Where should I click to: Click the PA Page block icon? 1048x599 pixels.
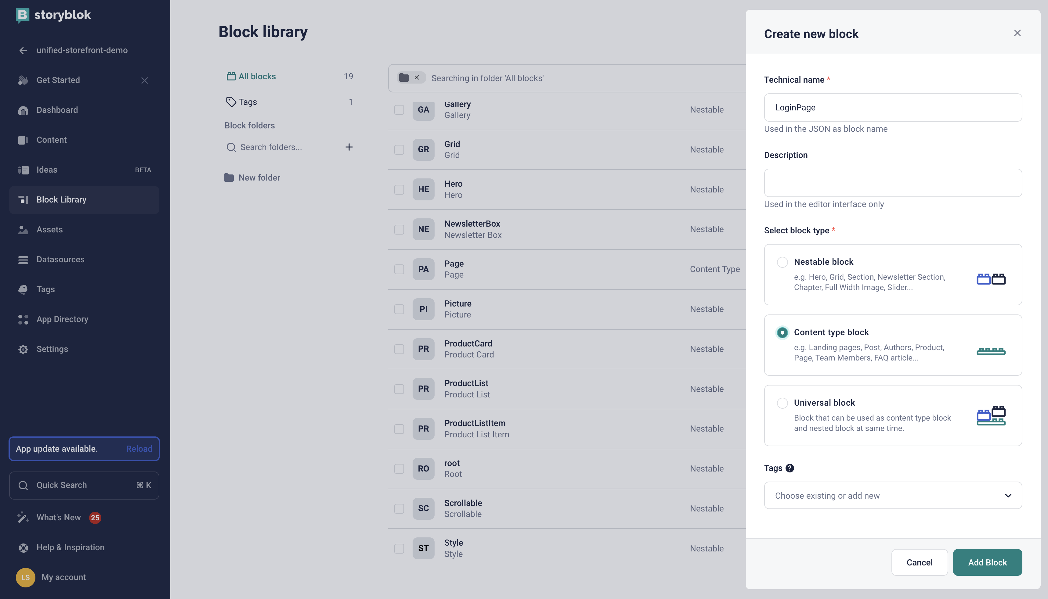[423, 270]
